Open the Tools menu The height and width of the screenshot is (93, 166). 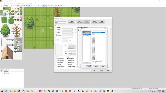23,3
